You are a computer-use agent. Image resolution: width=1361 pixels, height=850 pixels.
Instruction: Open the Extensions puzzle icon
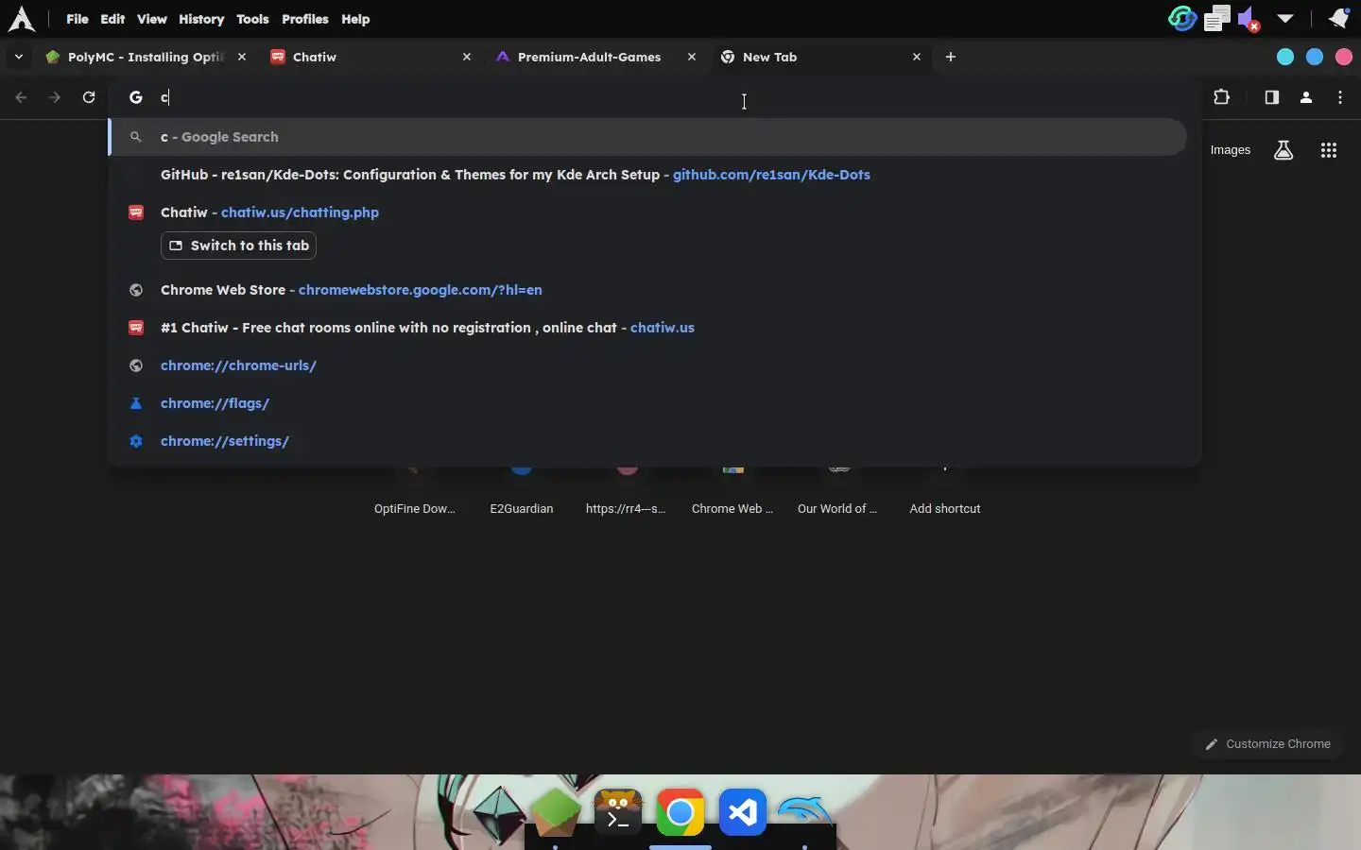1222,97
